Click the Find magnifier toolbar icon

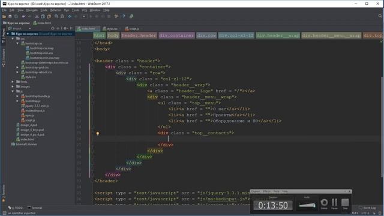click(56, 16)
